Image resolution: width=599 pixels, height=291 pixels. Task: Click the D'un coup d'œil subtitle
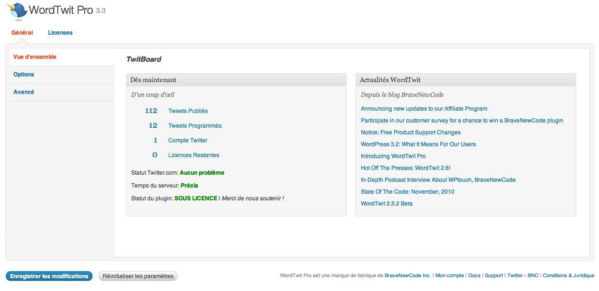(153, 95)
